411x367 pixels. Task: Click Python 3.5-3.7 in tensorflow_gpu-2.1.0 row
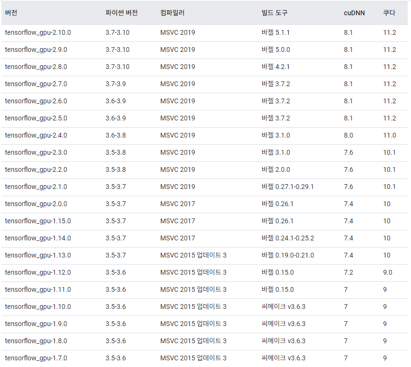[x=116, y=187]
